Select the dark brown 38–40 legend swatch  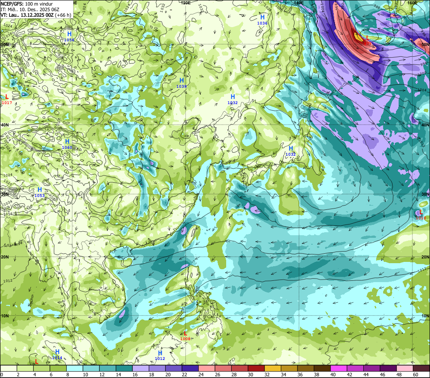(322, 369)
